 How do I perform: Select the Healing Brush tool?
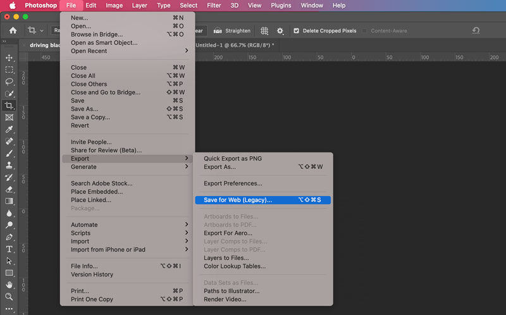[9, 141]
